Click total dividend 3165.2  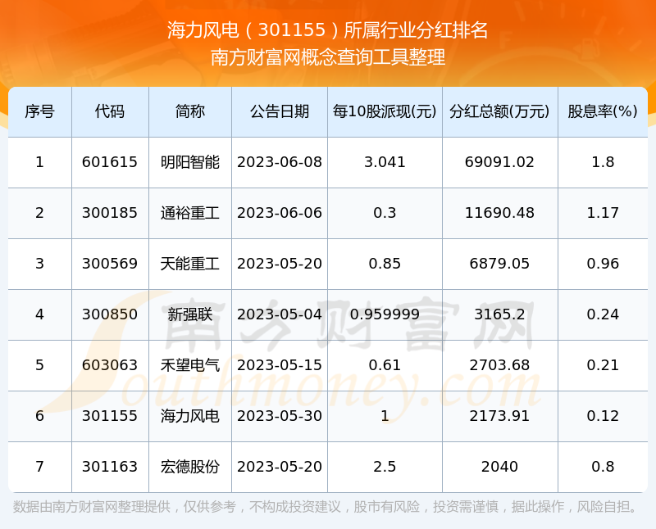(499, 314)
